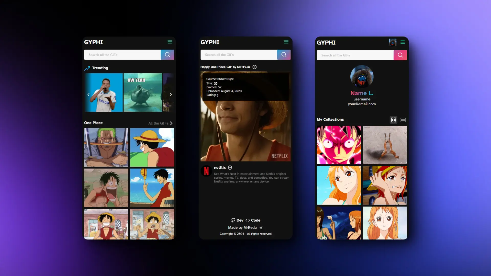
Task: Click large round profile picture
Action: click(x=362, y=77)
